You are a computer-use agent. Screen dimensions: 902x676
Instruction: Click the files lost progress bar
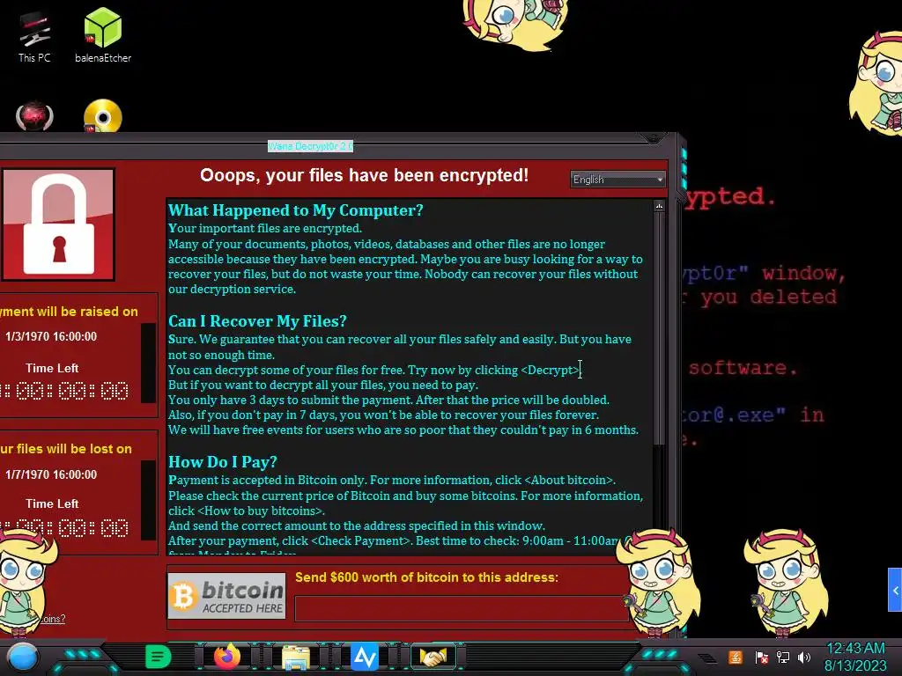(x=148, y=500)
